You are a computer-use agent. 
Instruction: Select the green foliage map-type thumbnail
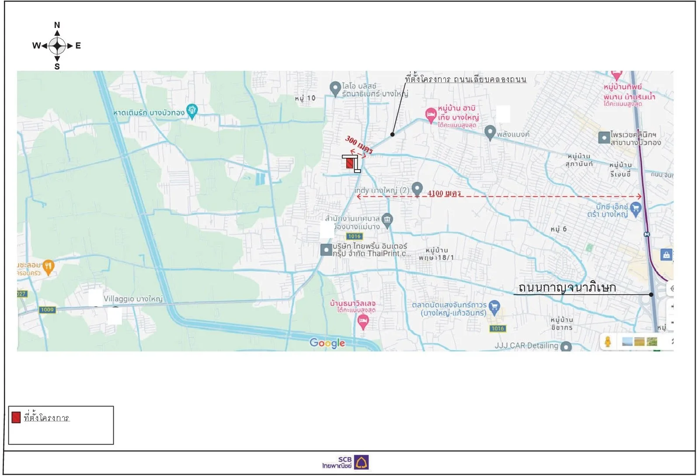651,341
